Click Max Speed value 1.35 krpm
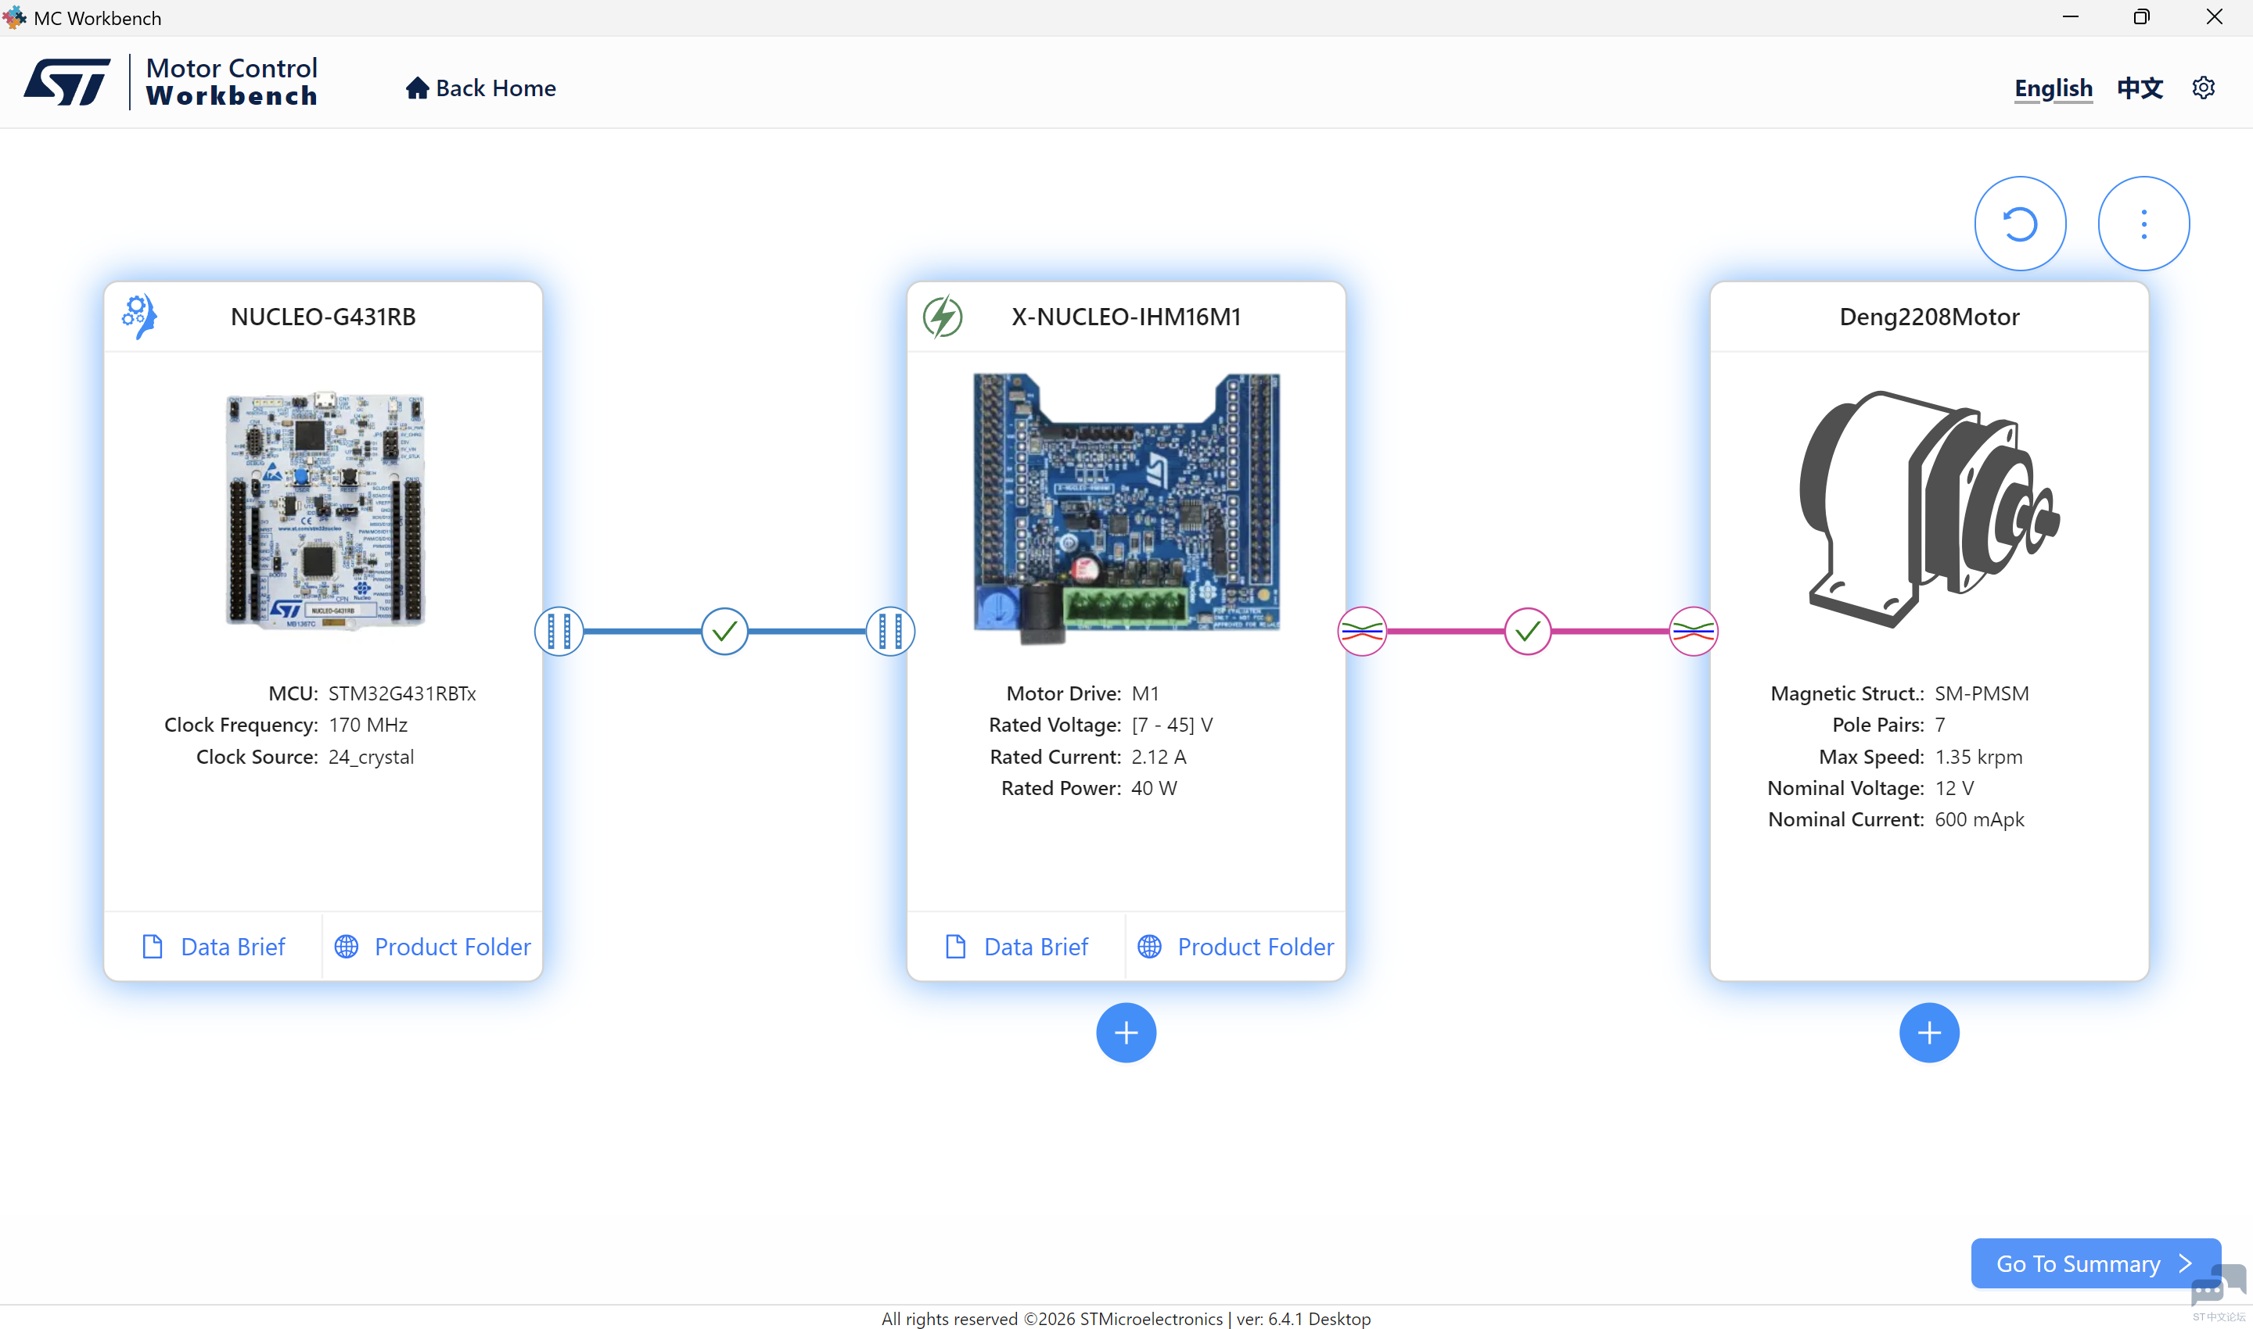 pos(1978,758)
